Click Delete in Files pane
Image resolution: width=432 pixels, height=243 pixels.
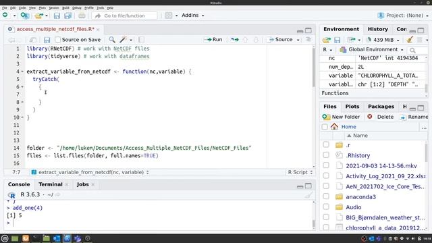[381, 117]
